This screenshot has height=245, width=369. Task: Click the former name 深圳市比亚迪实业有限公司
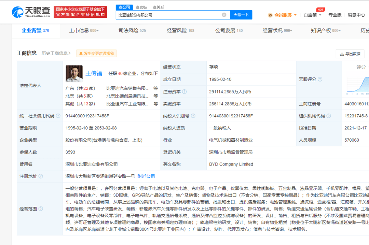tap(92, 164)
